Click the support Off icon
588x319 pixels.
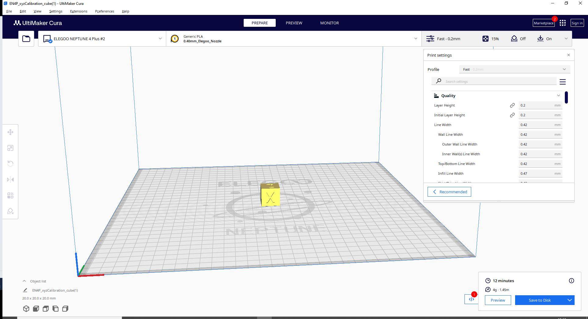[514, 39]
